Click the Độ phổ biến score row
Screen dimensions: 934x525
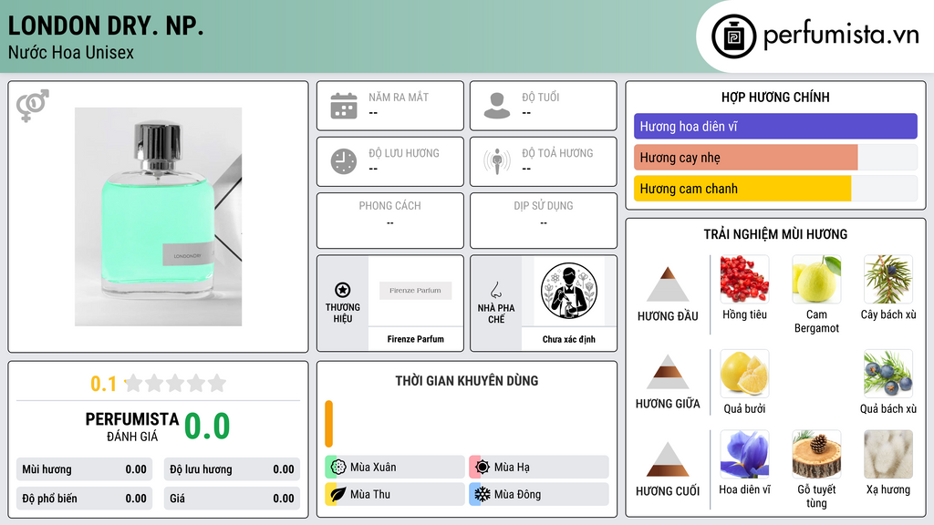pyautogui.click(x=84, y=499)
